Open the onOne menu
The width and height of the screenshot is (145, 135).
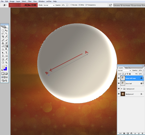tap(49, 1)
